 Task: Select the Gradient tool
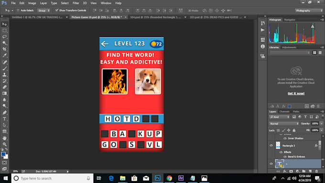tap(4, 93)
